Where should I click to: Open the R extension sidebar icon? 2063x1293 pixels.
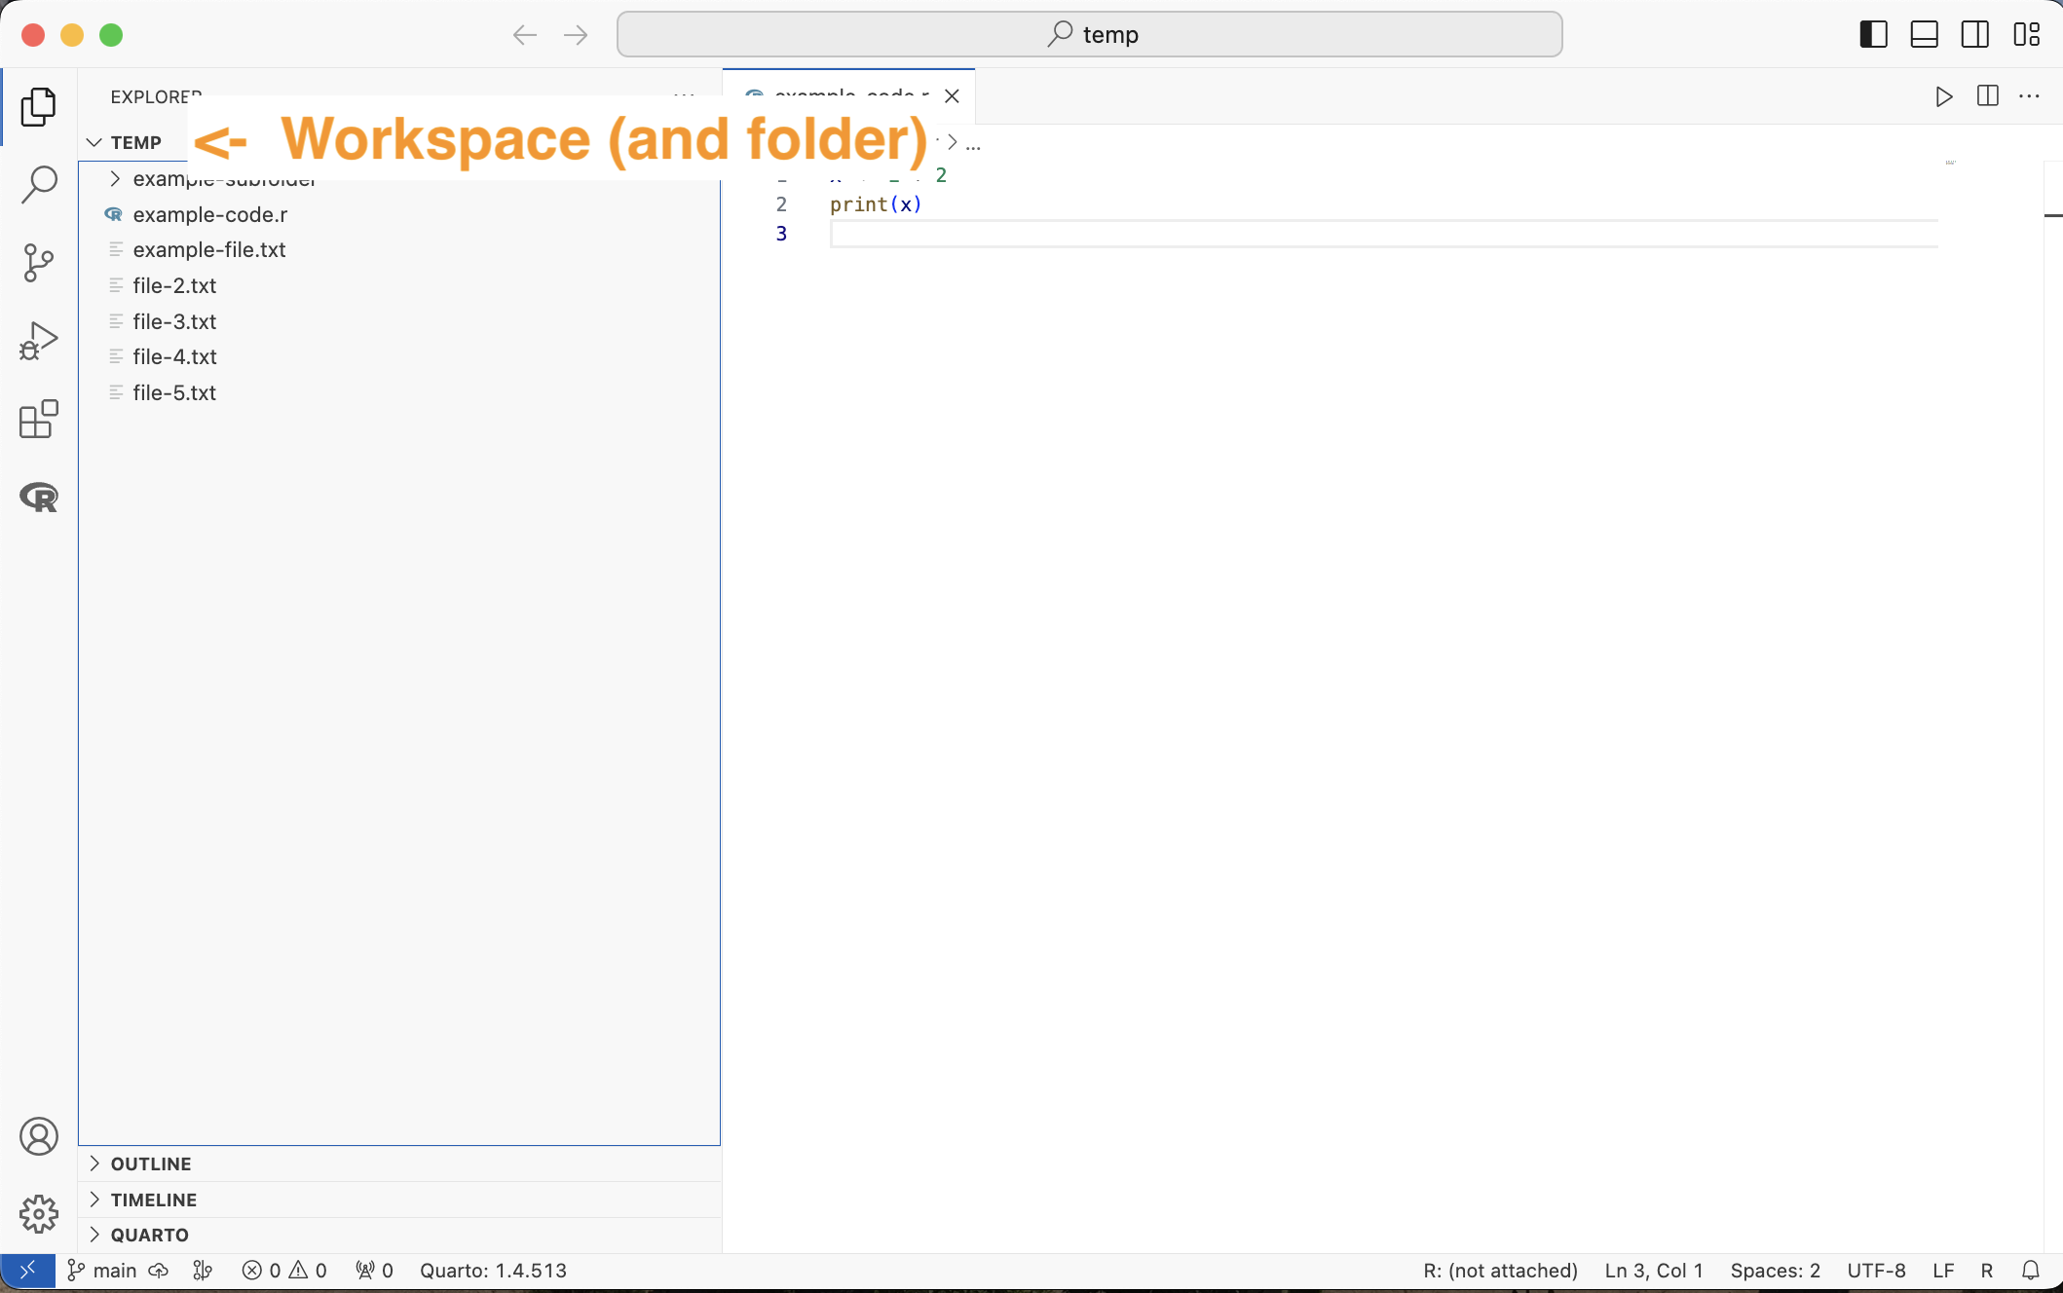[x=39, y=498]
